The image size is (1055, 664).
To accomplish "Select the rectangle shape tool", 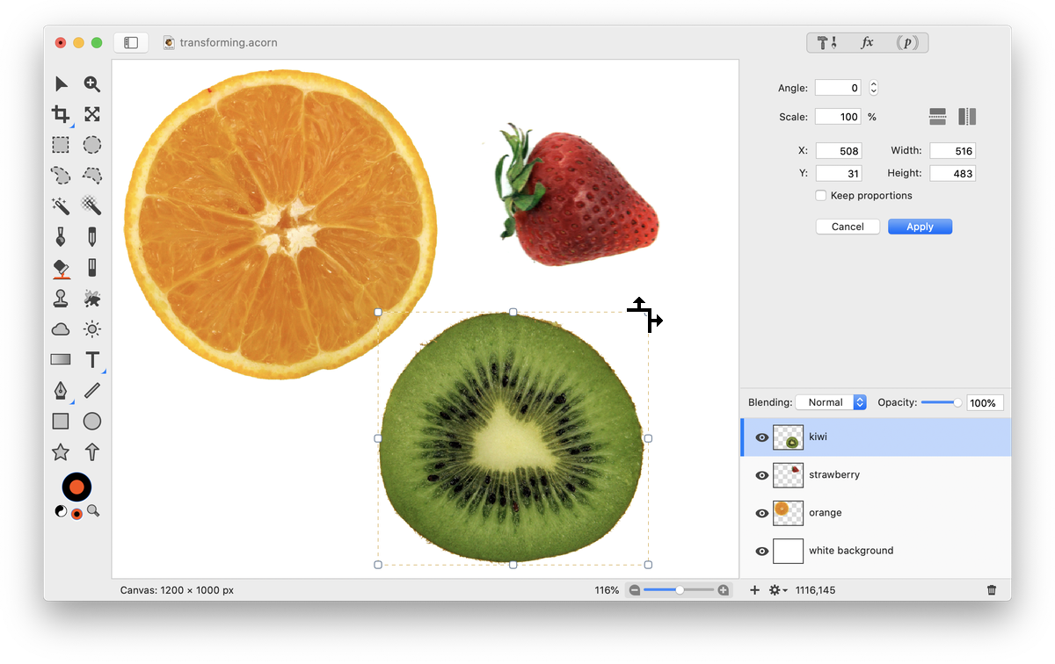I will coord(61,422).
